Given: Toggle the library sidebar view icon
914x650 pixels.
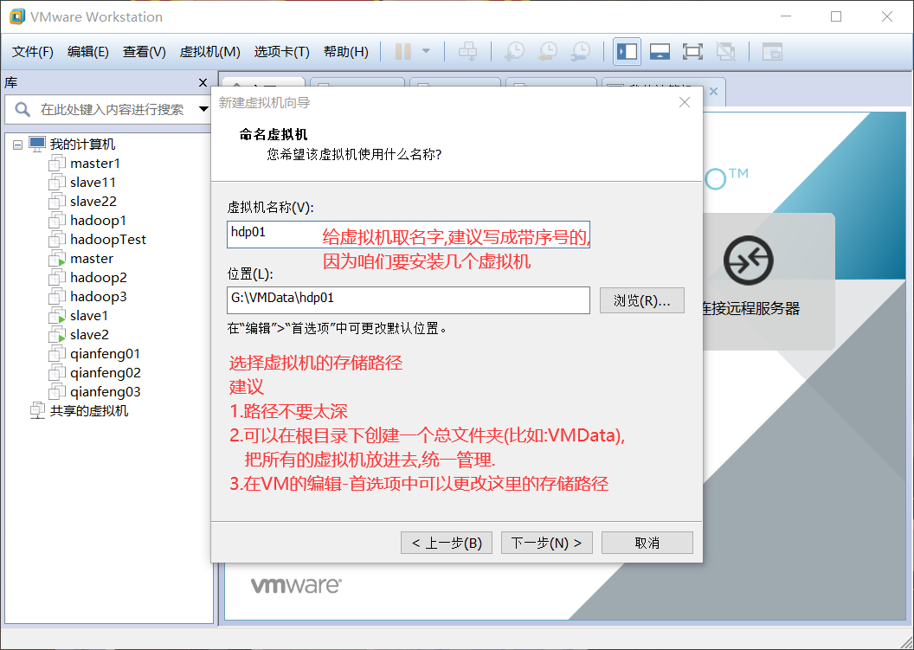Looking at the screenshot, I should 628,52.
